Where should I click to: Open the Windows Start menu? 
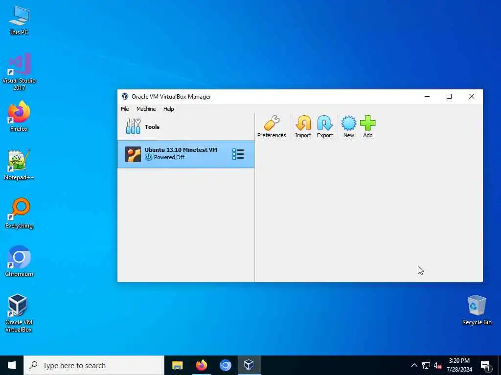pos(12,365)
